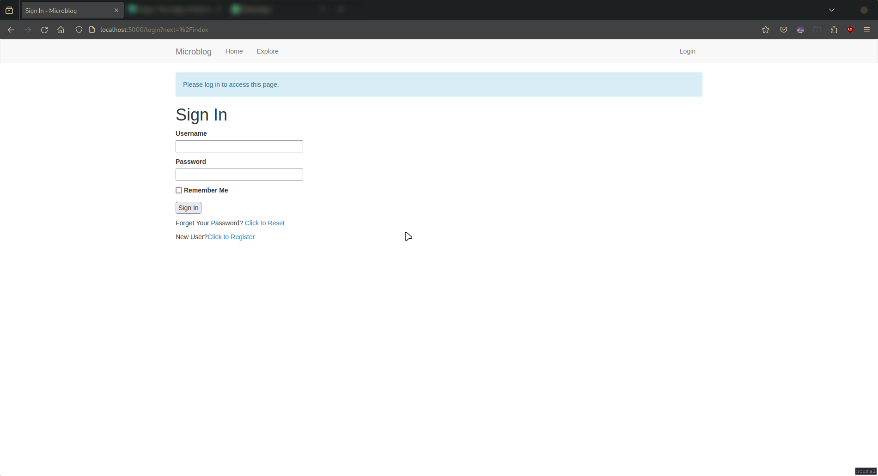Open Explore in the navbar
This screenshot has width=878, height=476.
click(x=268, y=51)
